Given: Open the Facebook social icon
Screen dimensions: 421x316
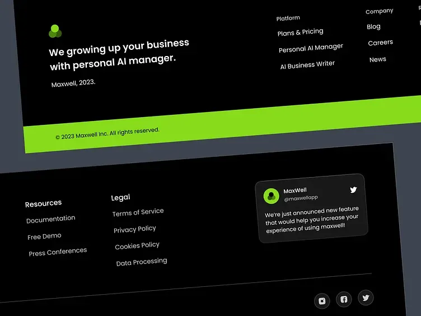Looking at the screenshot, I should pyautogui.click(x=344, y=299).
